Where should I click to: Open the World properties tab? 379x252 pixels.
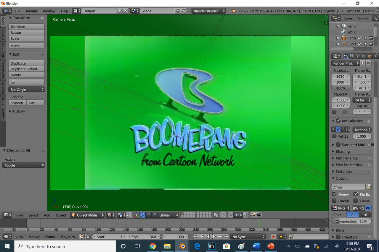364,56
